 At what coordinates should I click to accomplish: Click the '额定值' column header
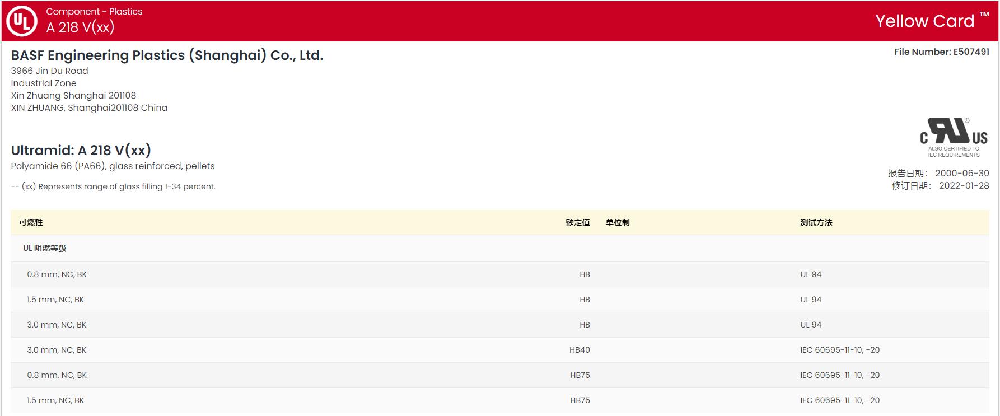(578, 222)
